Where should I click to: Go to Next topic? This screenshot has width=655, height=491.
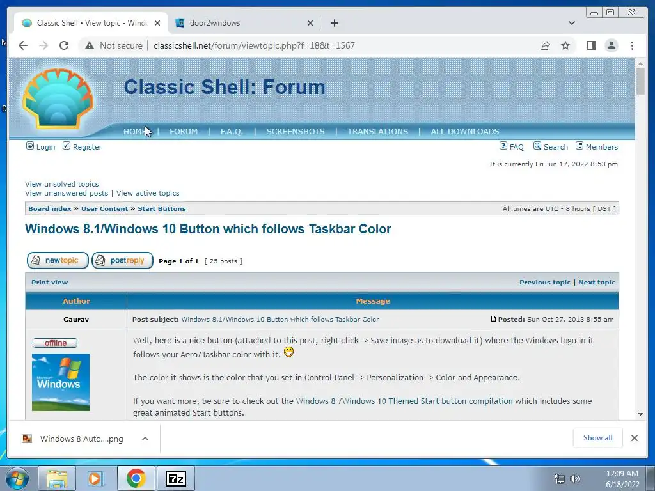[x=597, y=282]
